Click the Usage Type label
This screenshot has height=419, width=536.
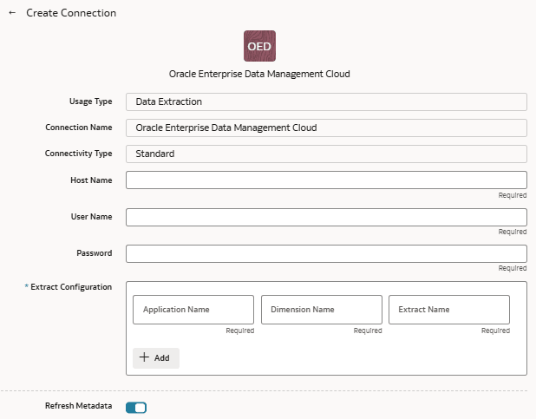coord(90,101)
